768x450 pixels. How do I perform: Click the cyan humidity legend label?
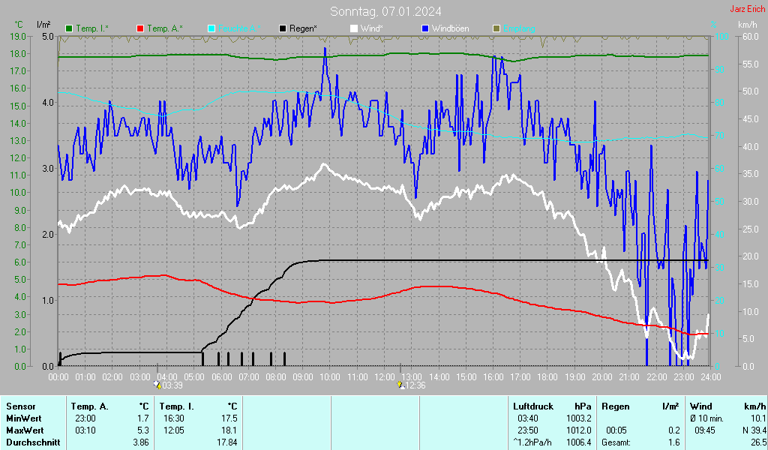240,28
